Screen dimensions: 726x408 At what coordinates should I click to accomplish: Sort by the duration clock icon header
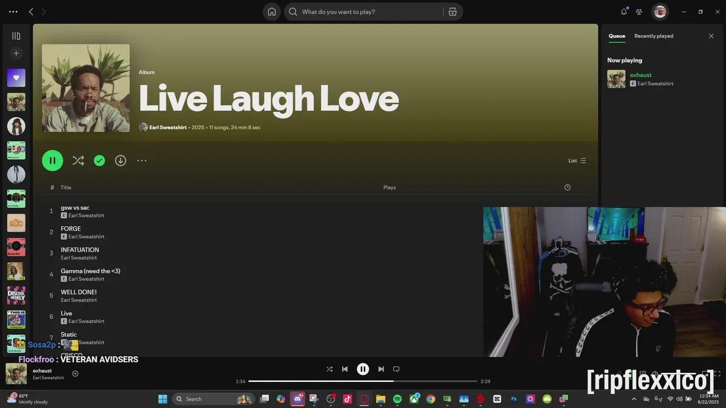click(x=567, y=188)
